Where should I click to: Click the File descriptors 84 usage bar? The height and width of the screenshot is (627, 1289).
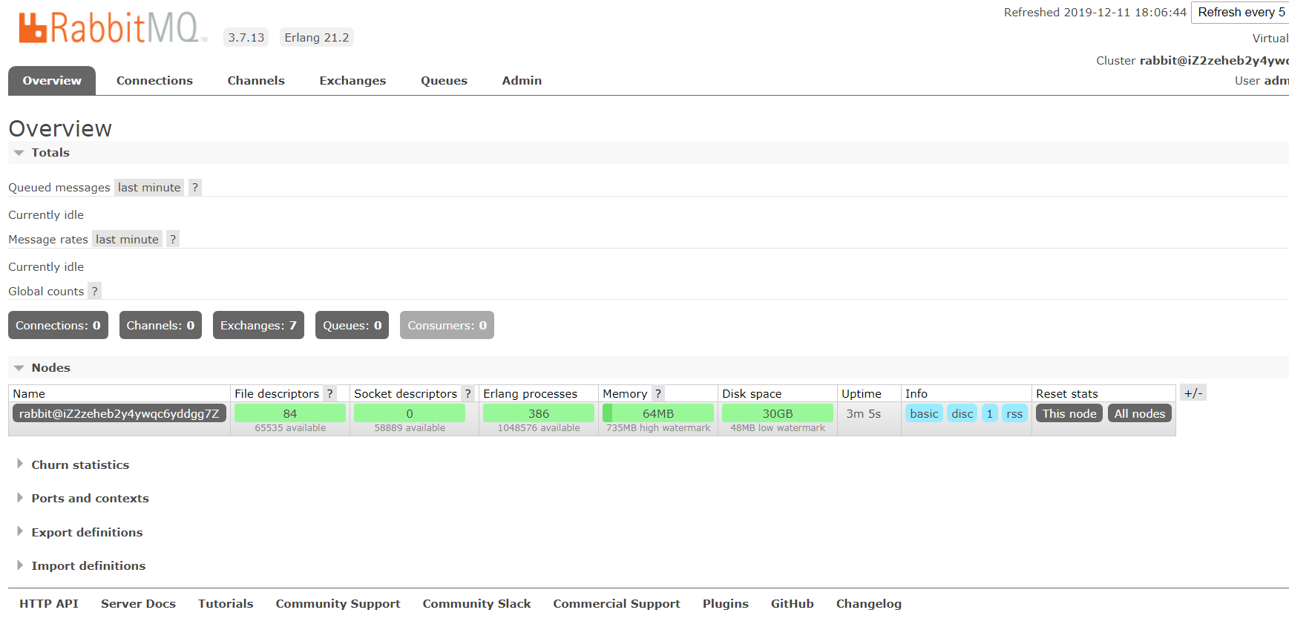[x=290, y=413]
